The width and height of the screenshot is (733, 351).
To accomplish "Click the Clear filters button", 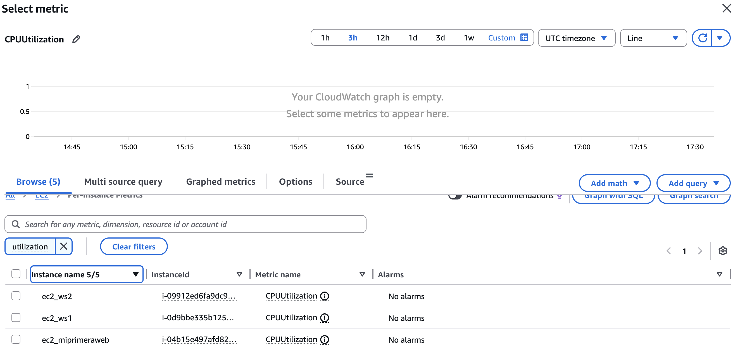I will 134,246.
